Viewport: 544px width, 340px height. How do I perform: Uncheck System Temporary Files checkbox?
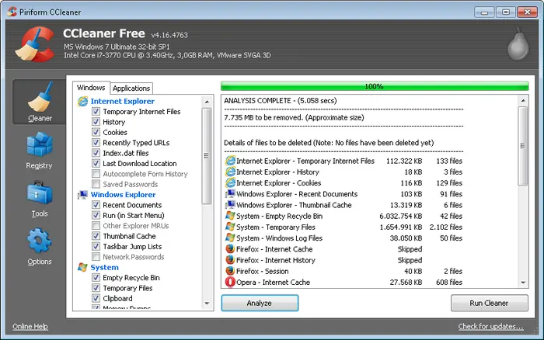pos(96,288)
